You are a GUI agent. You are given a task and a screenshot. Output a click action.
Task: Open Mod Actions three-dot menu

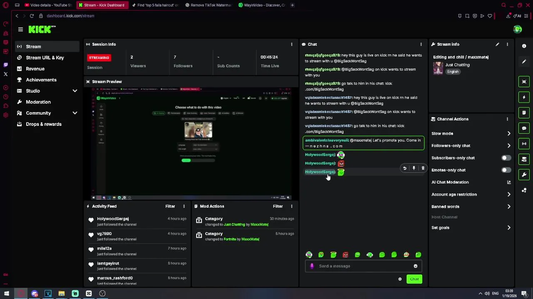291,206
